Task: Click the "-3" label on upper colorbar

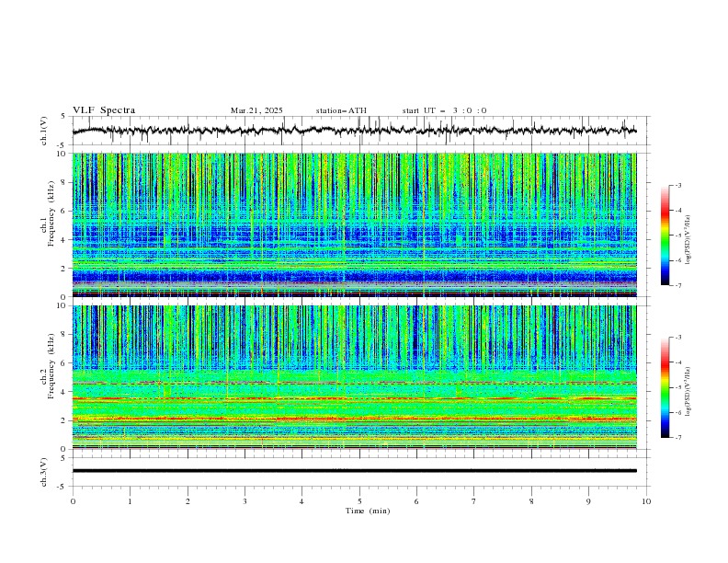Action: pos(678,186)
